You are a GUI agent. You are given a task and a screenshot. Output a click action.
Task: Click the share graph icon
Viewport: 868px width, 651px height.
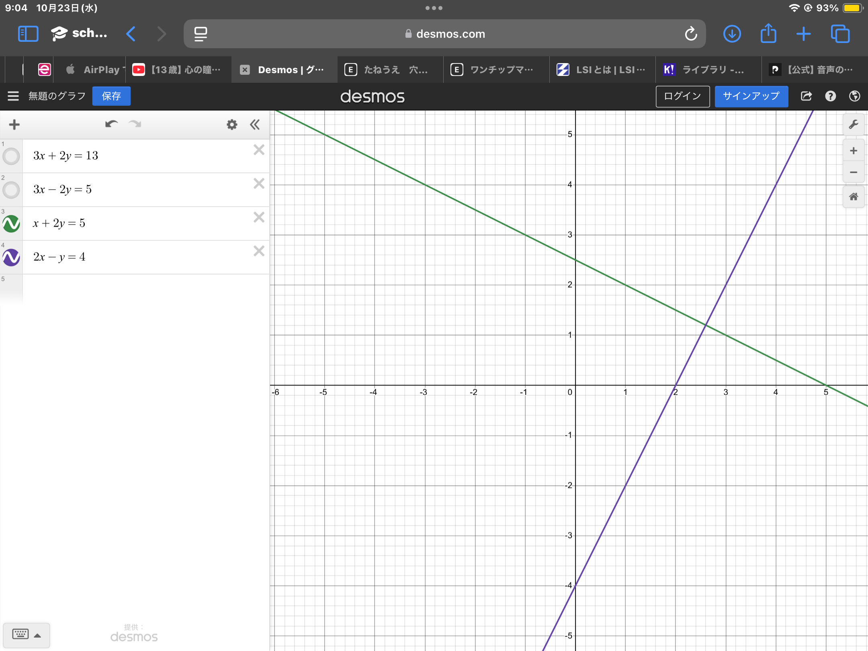pos(806,96)
